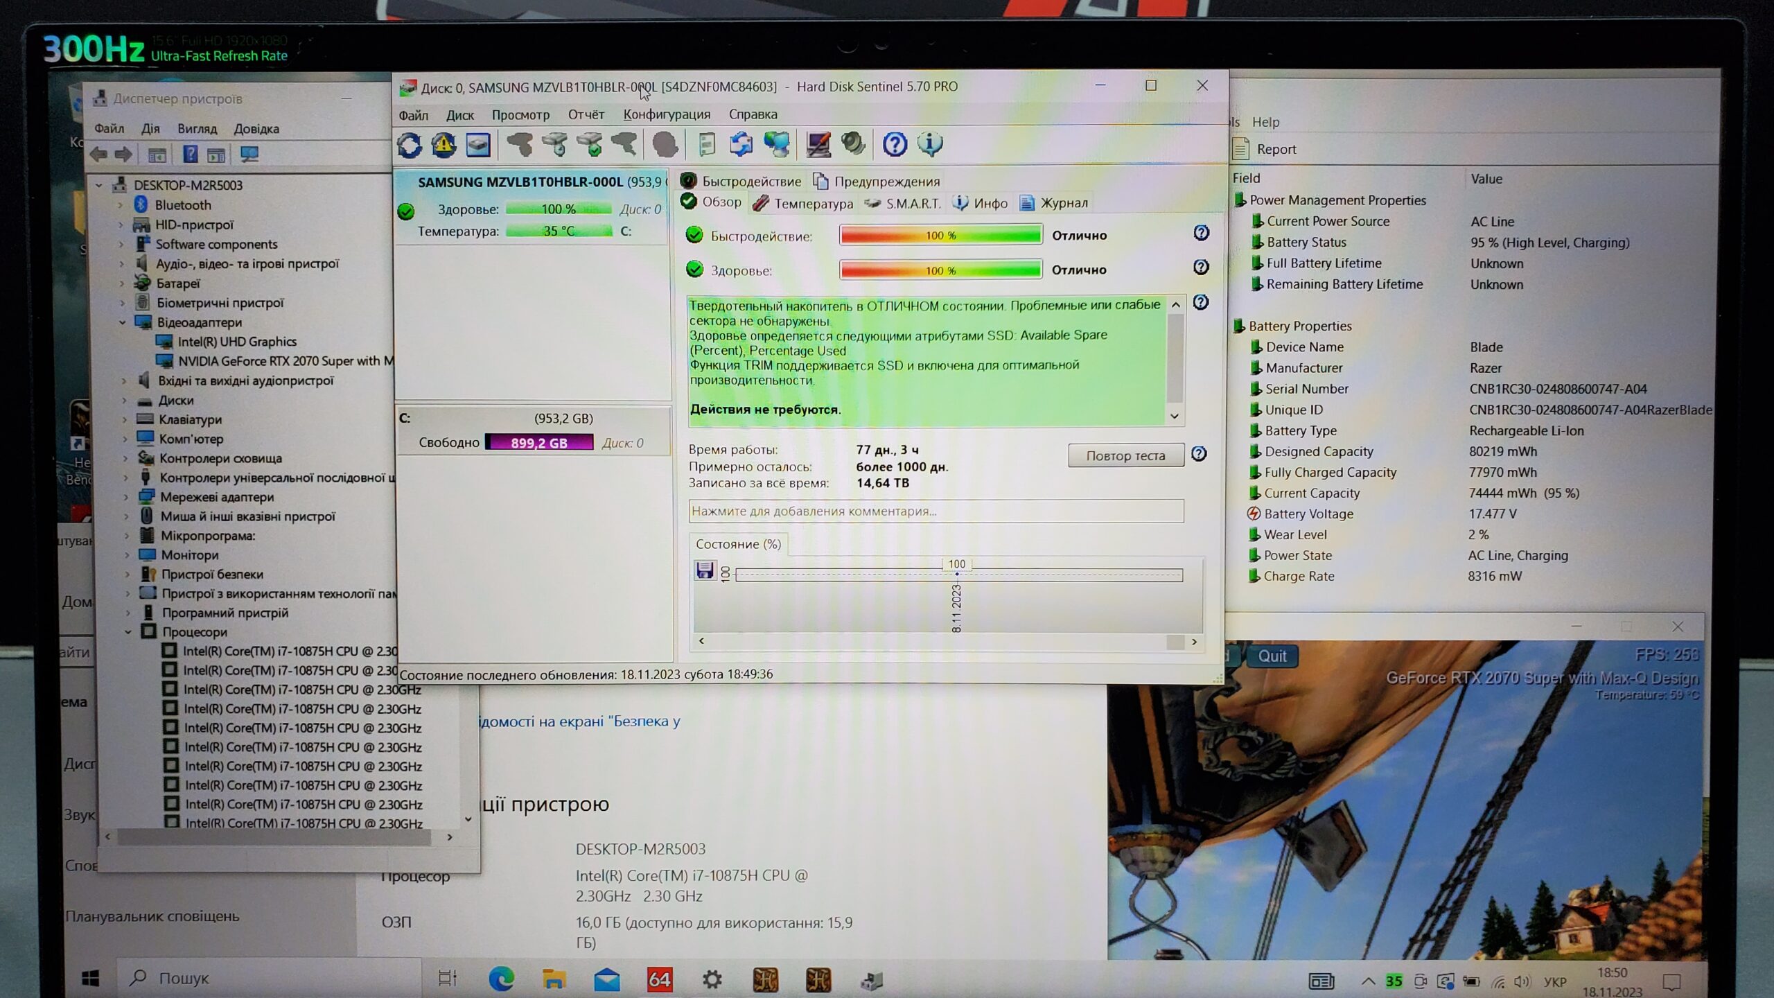Click the speaker sound toolbar icon
This screenshot has height=998, width=1774.
point(852,144)
